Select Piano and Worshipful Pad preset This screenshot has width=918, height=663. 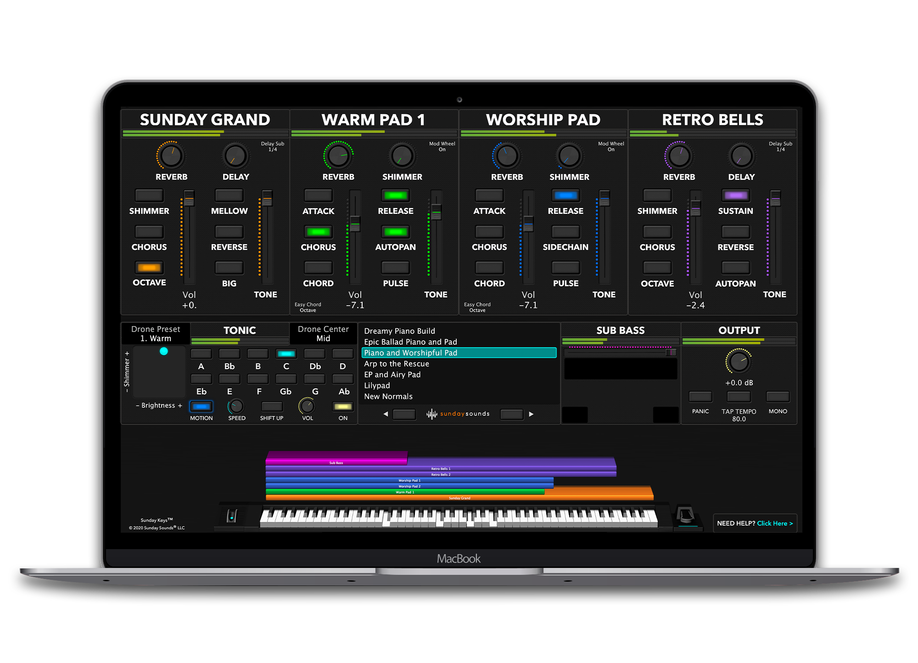coord(459,353)
